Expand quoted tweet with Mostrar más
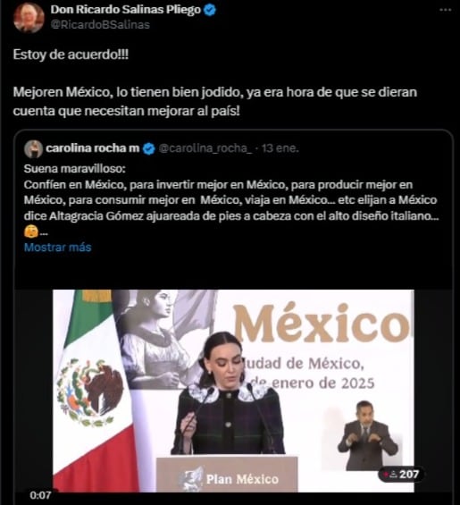Image resolution: width=460 pixels, height=505 pixels. tap(58, 247)
